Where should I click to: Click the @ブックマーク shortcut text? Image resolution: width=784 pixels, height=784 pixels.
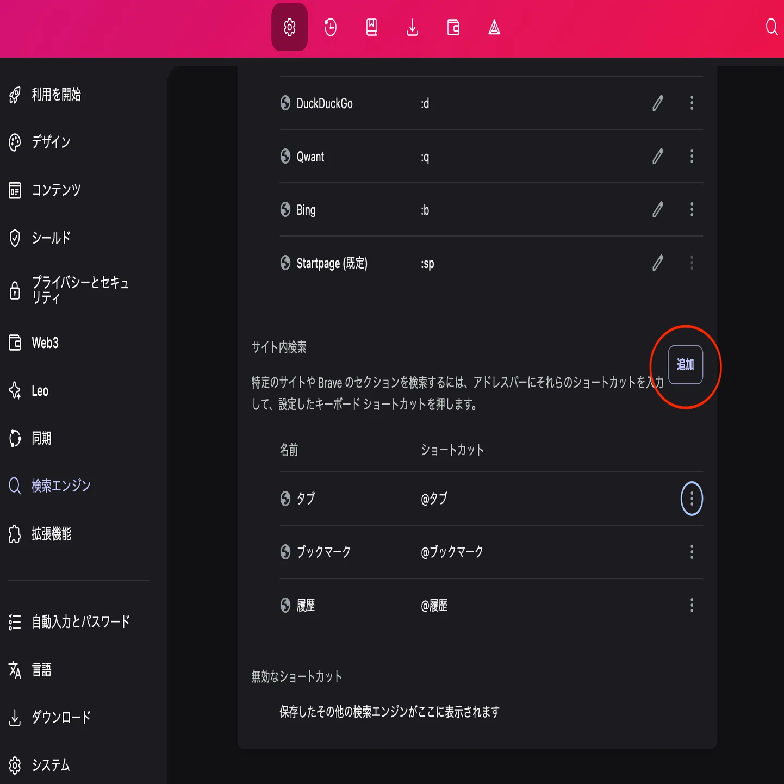452,552
